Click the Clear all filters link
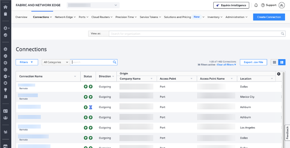 (225, 65)
